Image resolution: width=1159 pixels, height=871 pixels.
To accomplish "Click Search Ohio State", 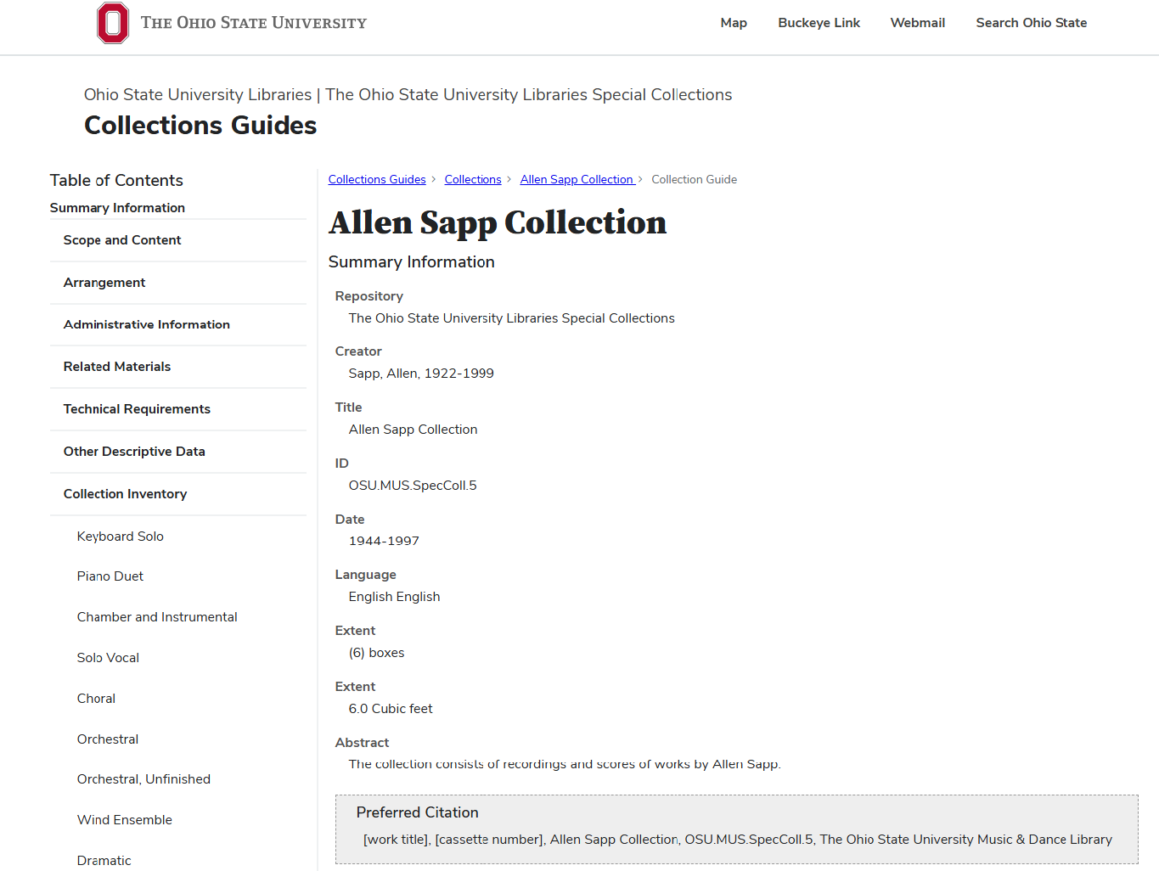I will pos(1031,23).
